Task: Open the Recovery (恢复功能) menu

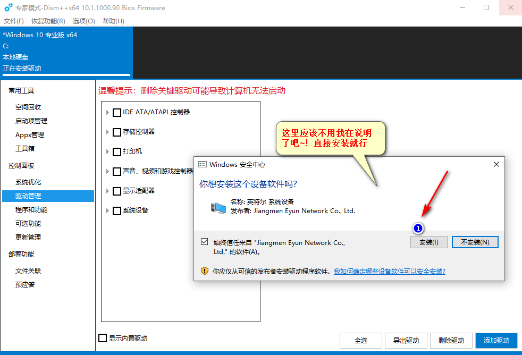Action: click(x=48, y=21)
